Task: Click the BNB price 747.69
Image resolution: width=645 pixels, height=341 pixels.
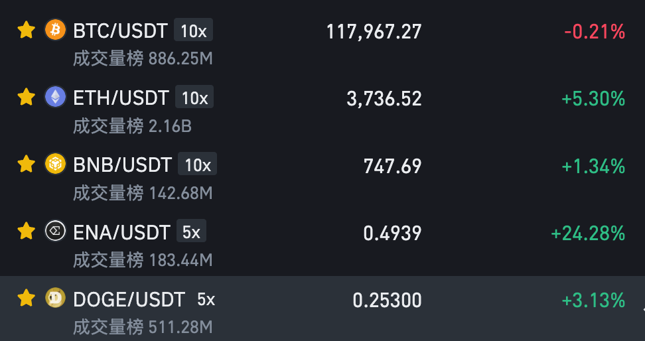Action: click(x=392, y=166)
